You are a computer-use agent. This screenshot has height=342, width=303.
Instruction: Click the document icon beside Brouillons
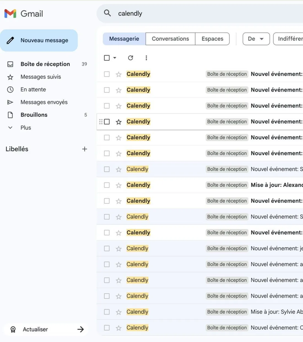click(10, 115)
